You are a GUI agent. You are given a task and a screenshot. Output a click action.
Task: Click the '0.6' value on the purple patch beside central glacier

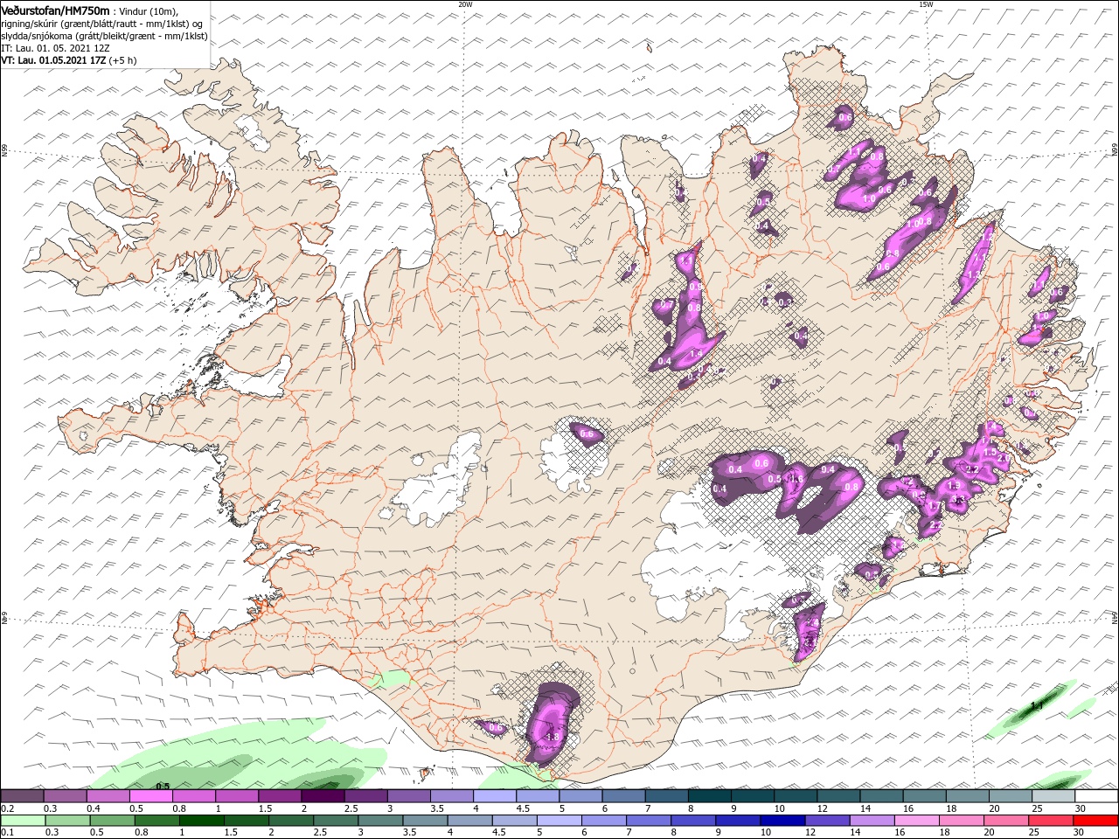click(x=587, y=433)
